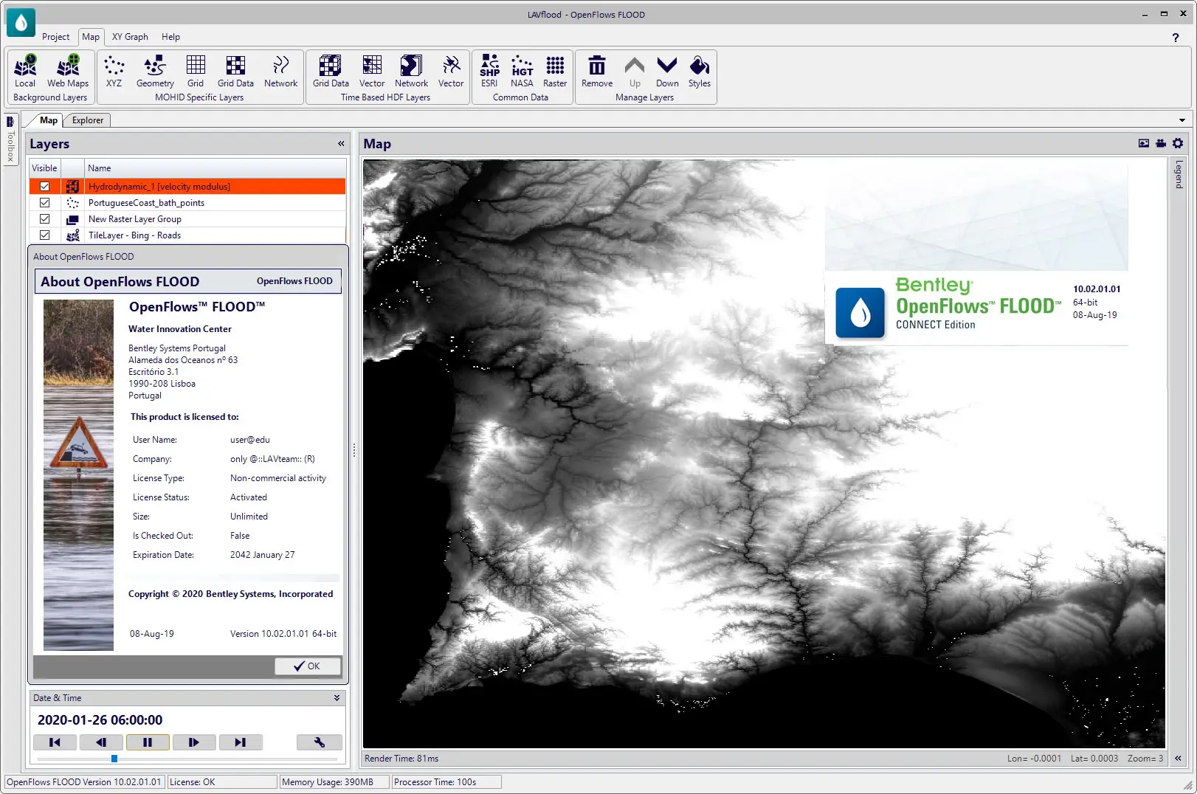This screenshot has width=1197, height=794.
Task: Click the date 2020-01-26 06:00:00
Action: coord(100,720)
